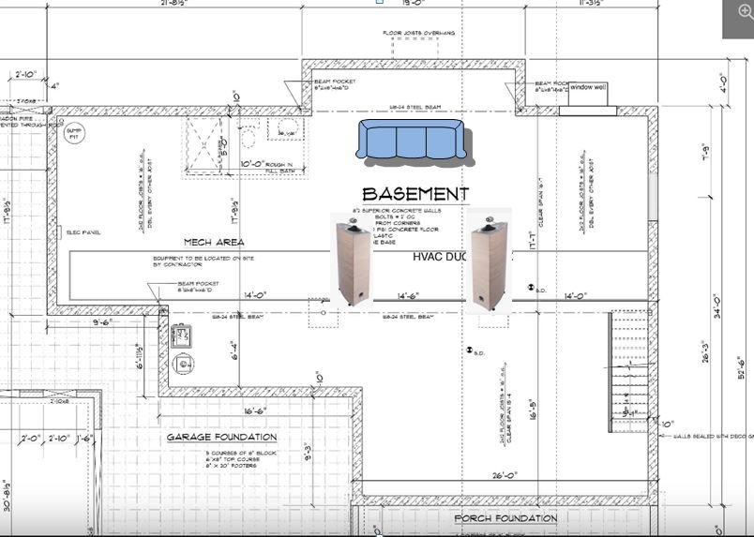Click the HVAC DUCT text label
The width and height of the screenshot is (754, 537).
[440, 257]
